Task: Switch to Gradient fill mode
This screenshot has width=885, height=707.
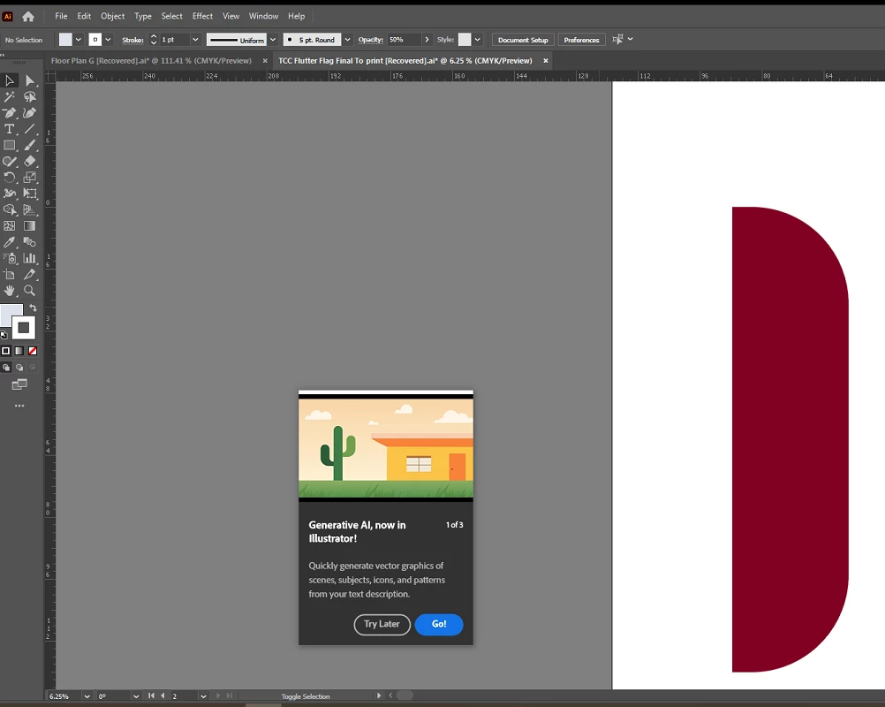Action: [19, 351]
